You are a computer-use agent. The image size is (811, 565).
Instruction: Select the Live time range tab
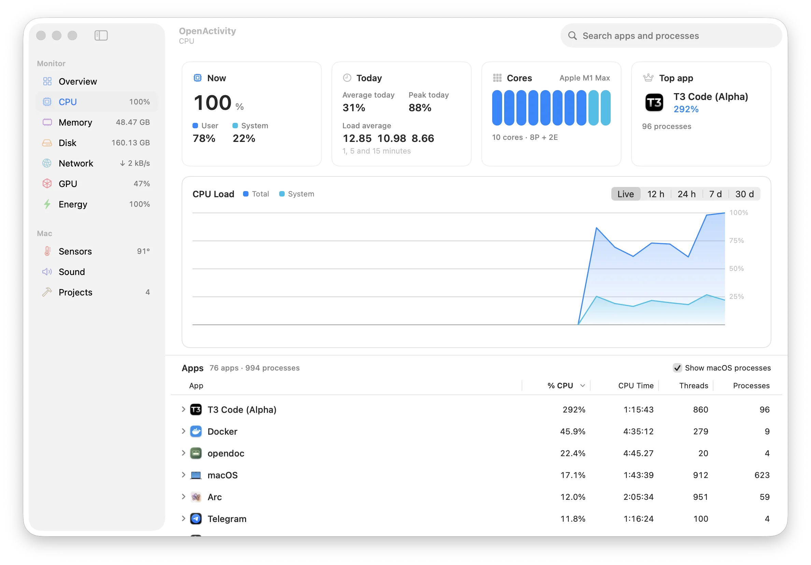(x=626, y=194)
